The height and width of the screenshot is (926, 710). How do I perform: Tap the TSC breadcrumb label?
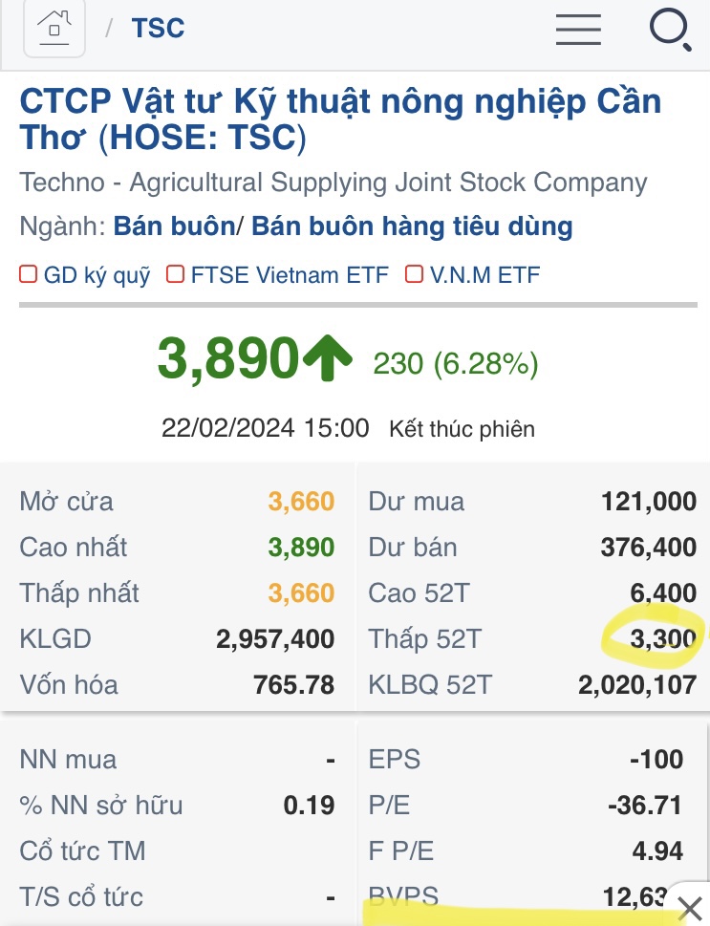coord(158,29)
